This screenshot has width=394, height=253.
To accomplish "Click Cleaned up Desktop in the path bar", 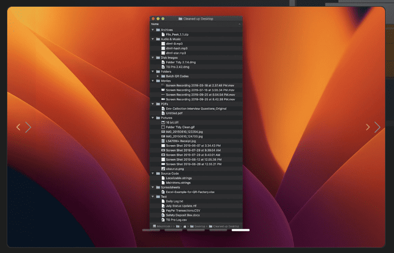I will (224, 226).
